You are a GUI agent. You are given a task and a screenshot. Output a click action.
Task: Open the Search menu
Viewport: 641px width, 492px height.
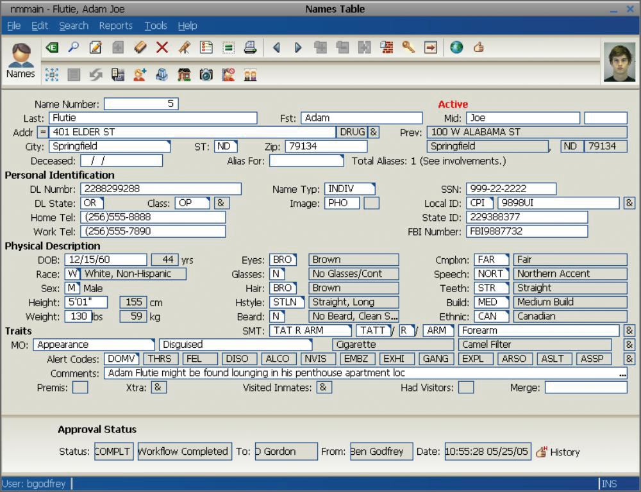point(74,26)
